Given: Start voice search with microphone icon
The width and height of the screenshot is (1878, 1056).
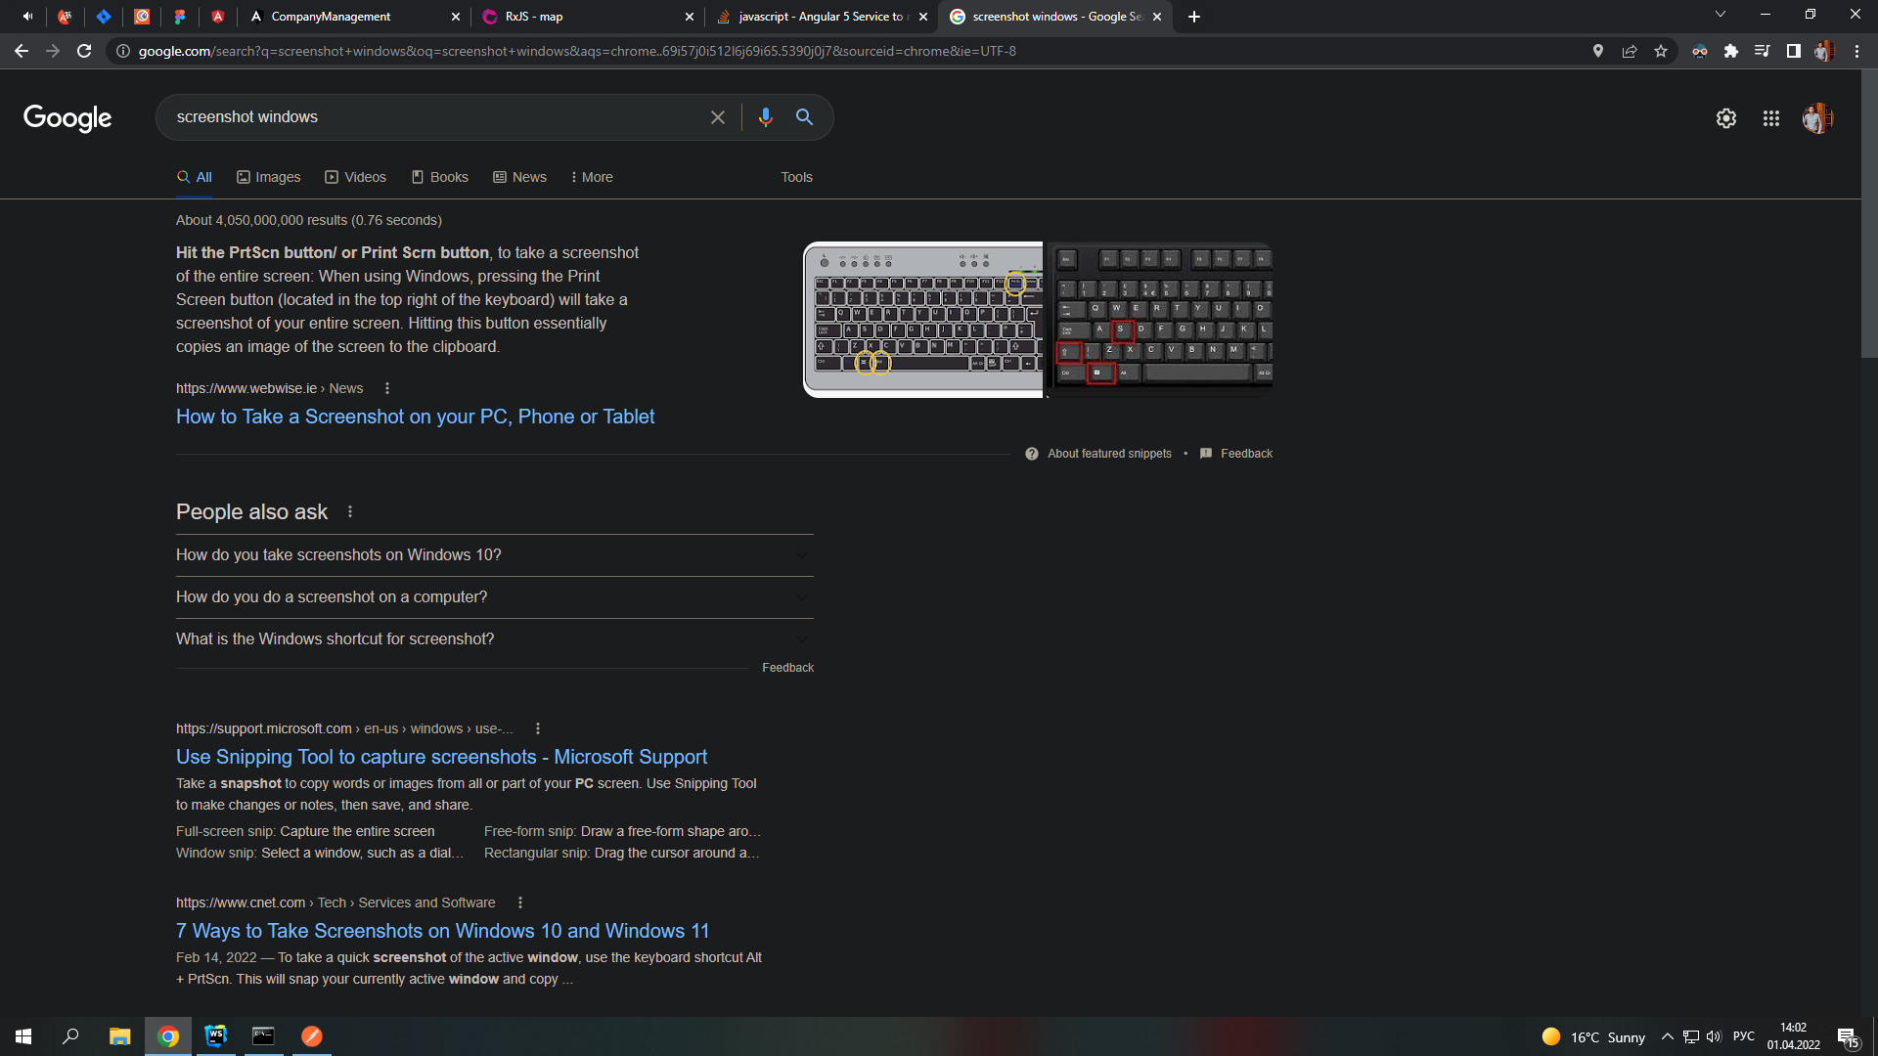Looking at the screenshot, I should 765,117.
